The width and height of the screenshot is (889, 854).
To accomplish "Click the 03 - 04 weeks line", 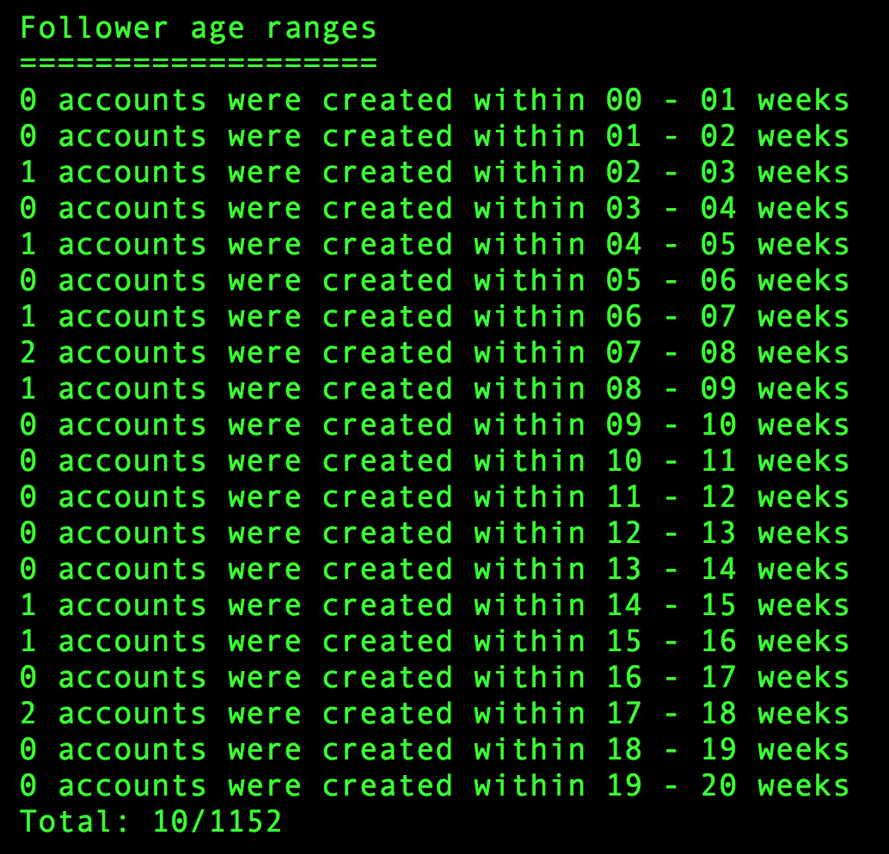I will pyautogui.click(x=435, y=209).
